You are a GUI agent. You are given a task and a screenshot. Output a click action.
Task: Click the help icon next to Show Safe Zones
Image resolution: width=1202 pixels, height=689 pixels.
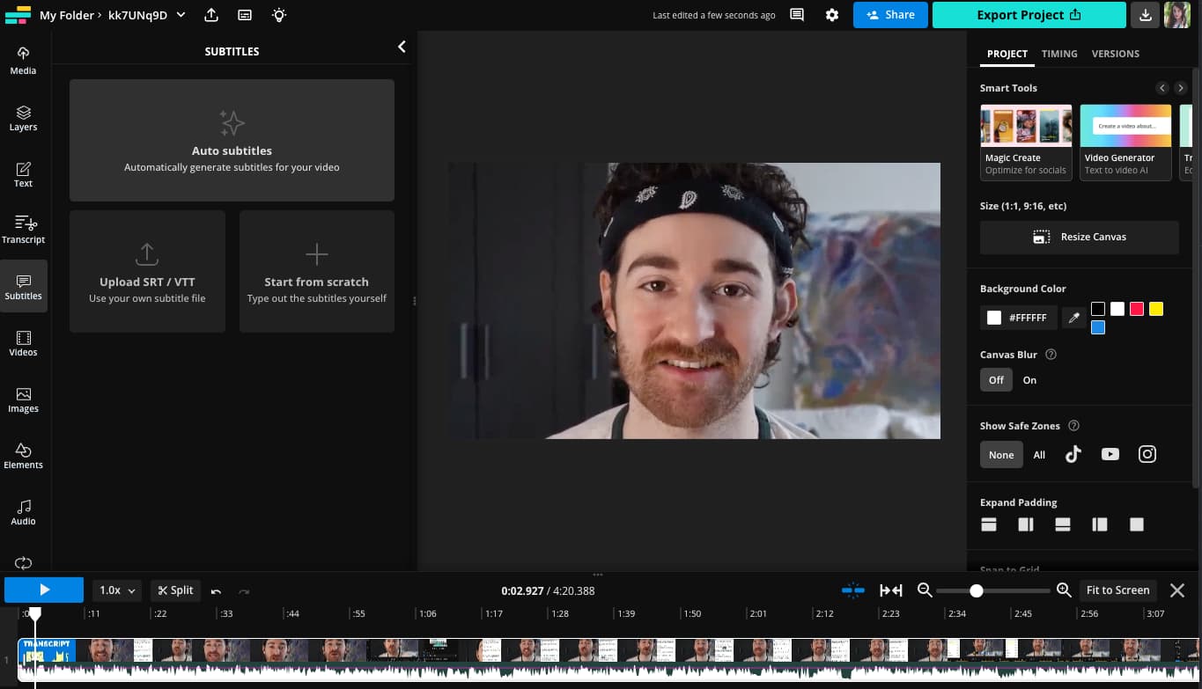(x=1073, y=426)
